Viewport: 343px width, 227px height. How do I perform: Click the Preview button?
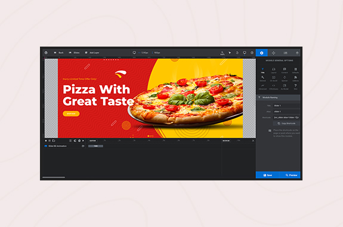click(x=290, y=175)
